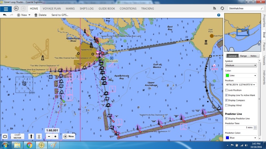Open the Paint palette taskbar icon

[54, 145]
